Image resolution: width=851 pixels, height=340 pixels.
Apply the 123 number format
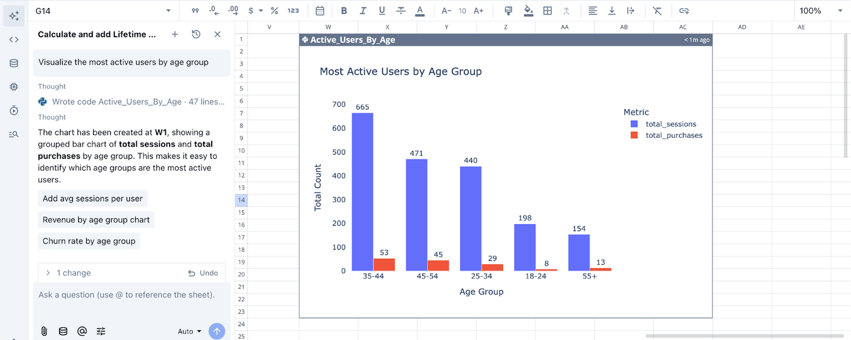pyautogui.click(x=294, y=11)
